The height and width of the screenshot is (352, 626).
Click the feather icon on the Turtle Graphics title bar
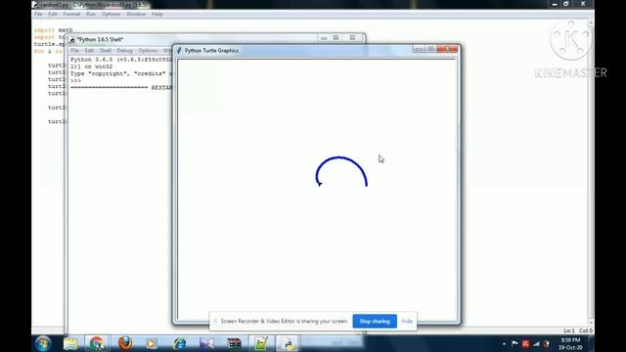coord(179,51)
